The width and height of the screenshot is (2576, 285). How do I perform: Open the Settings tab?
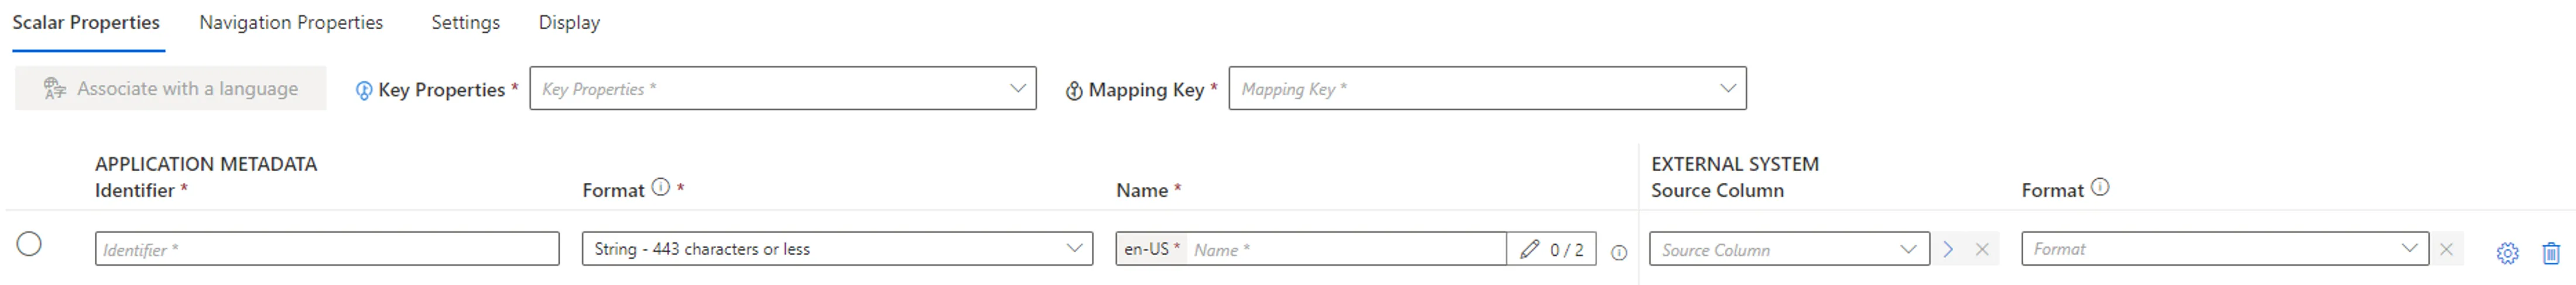coord(465,23)
